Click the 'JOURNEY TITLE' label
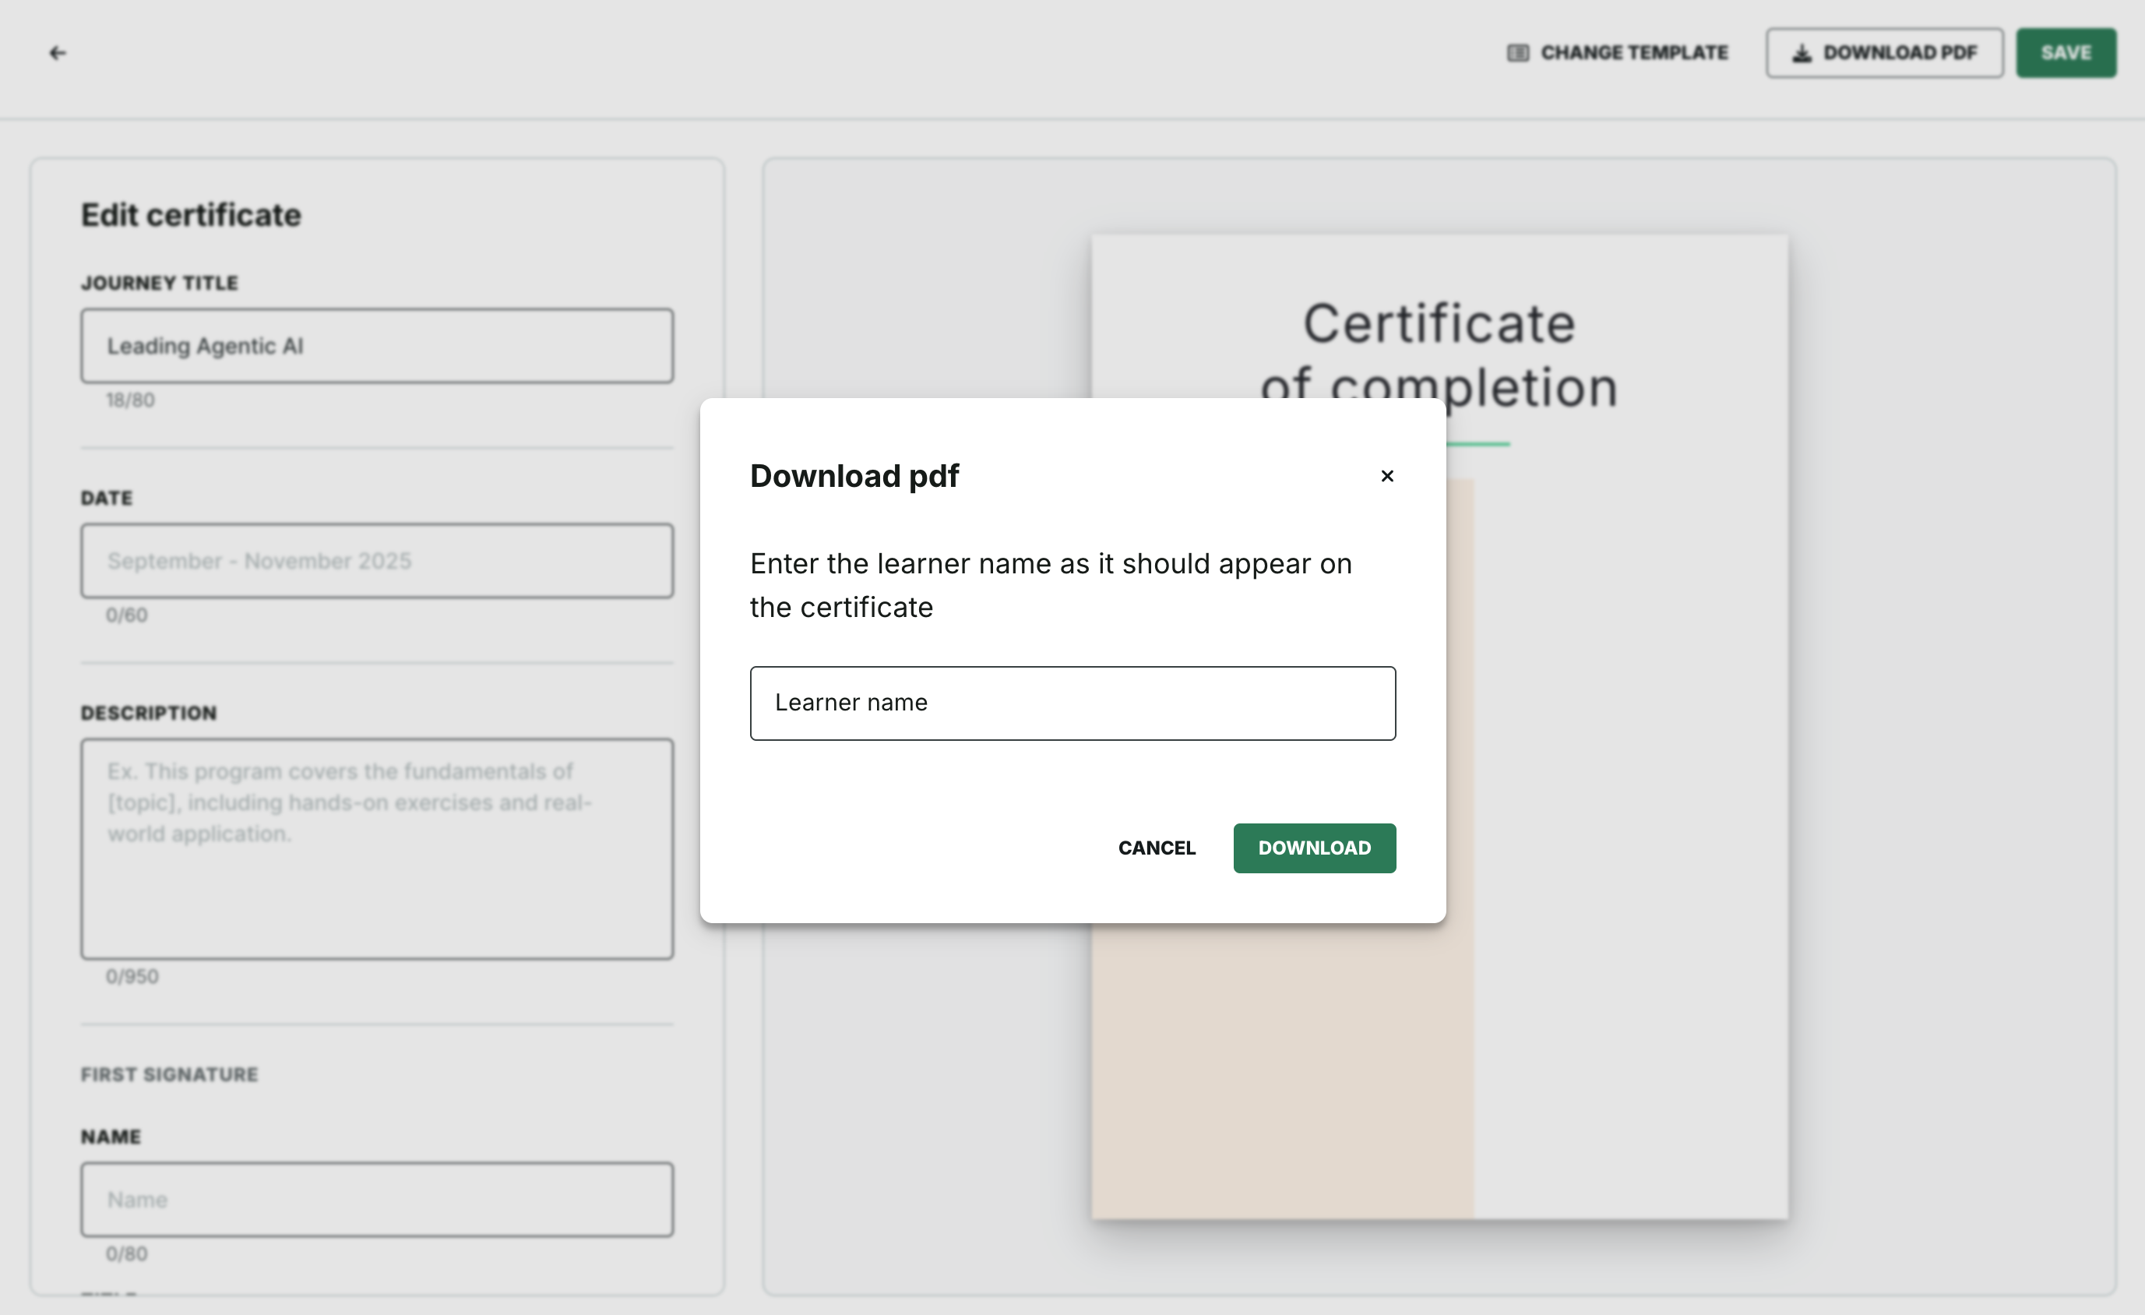The width and height of the screenshot is (2145, 1315). [x=160, y=283]
